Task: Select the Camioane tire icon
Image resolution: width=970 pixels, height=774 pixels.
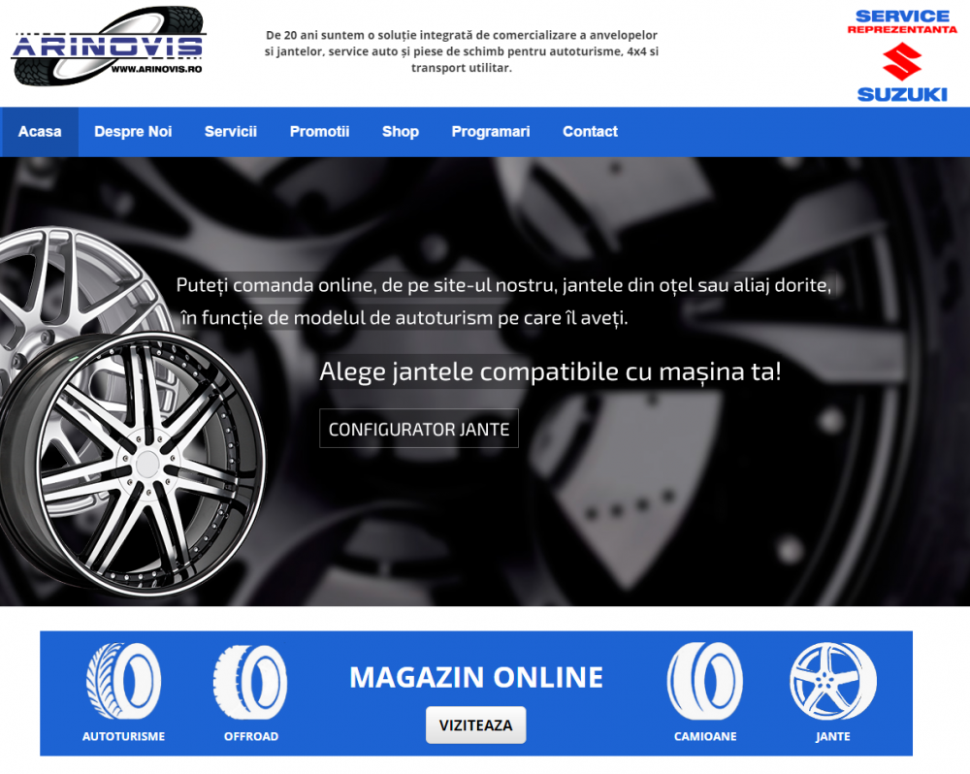Action: [x=704, y=681]
